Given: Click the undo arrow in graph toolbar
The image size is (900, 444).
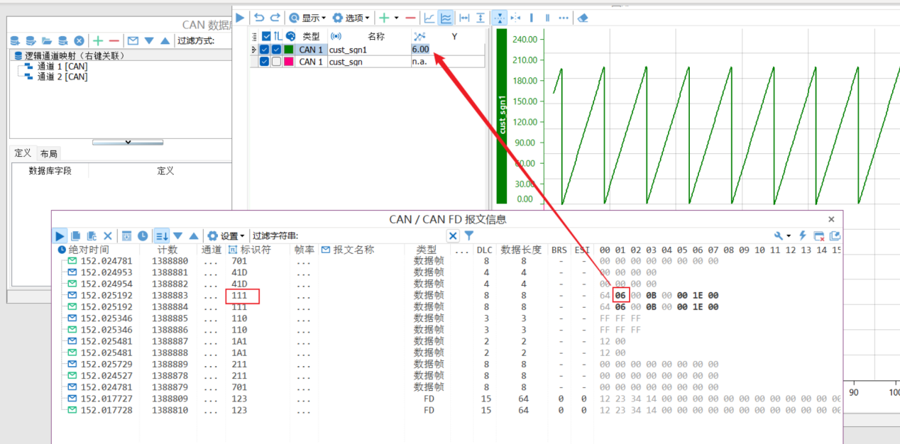Looking at the screenshot, I should click(x=259, y=18).
